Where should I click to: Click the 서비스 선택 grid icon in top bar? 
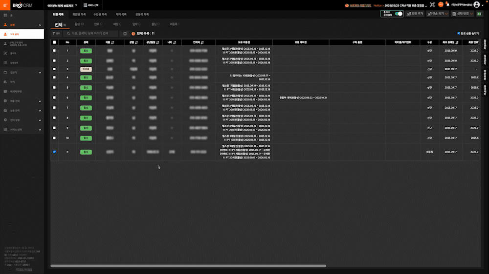point(85,5)
